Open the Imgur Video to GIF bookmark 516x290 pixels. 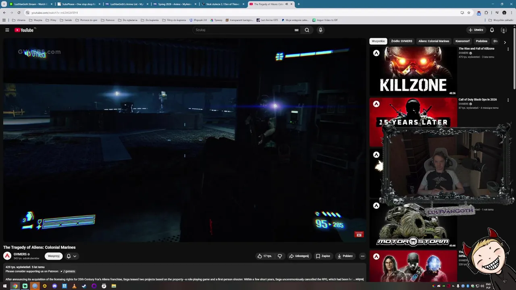click(325, 20)
